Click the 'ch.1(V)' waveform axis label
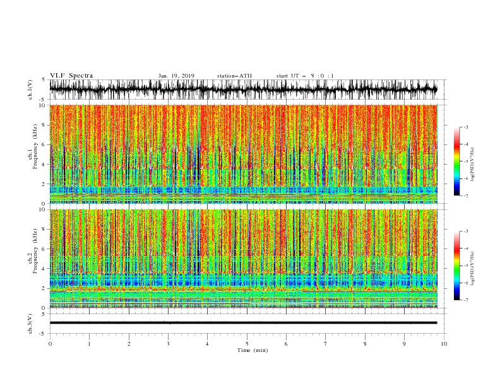The height and width of the screenshot is (386, 500). click(30, 90)
